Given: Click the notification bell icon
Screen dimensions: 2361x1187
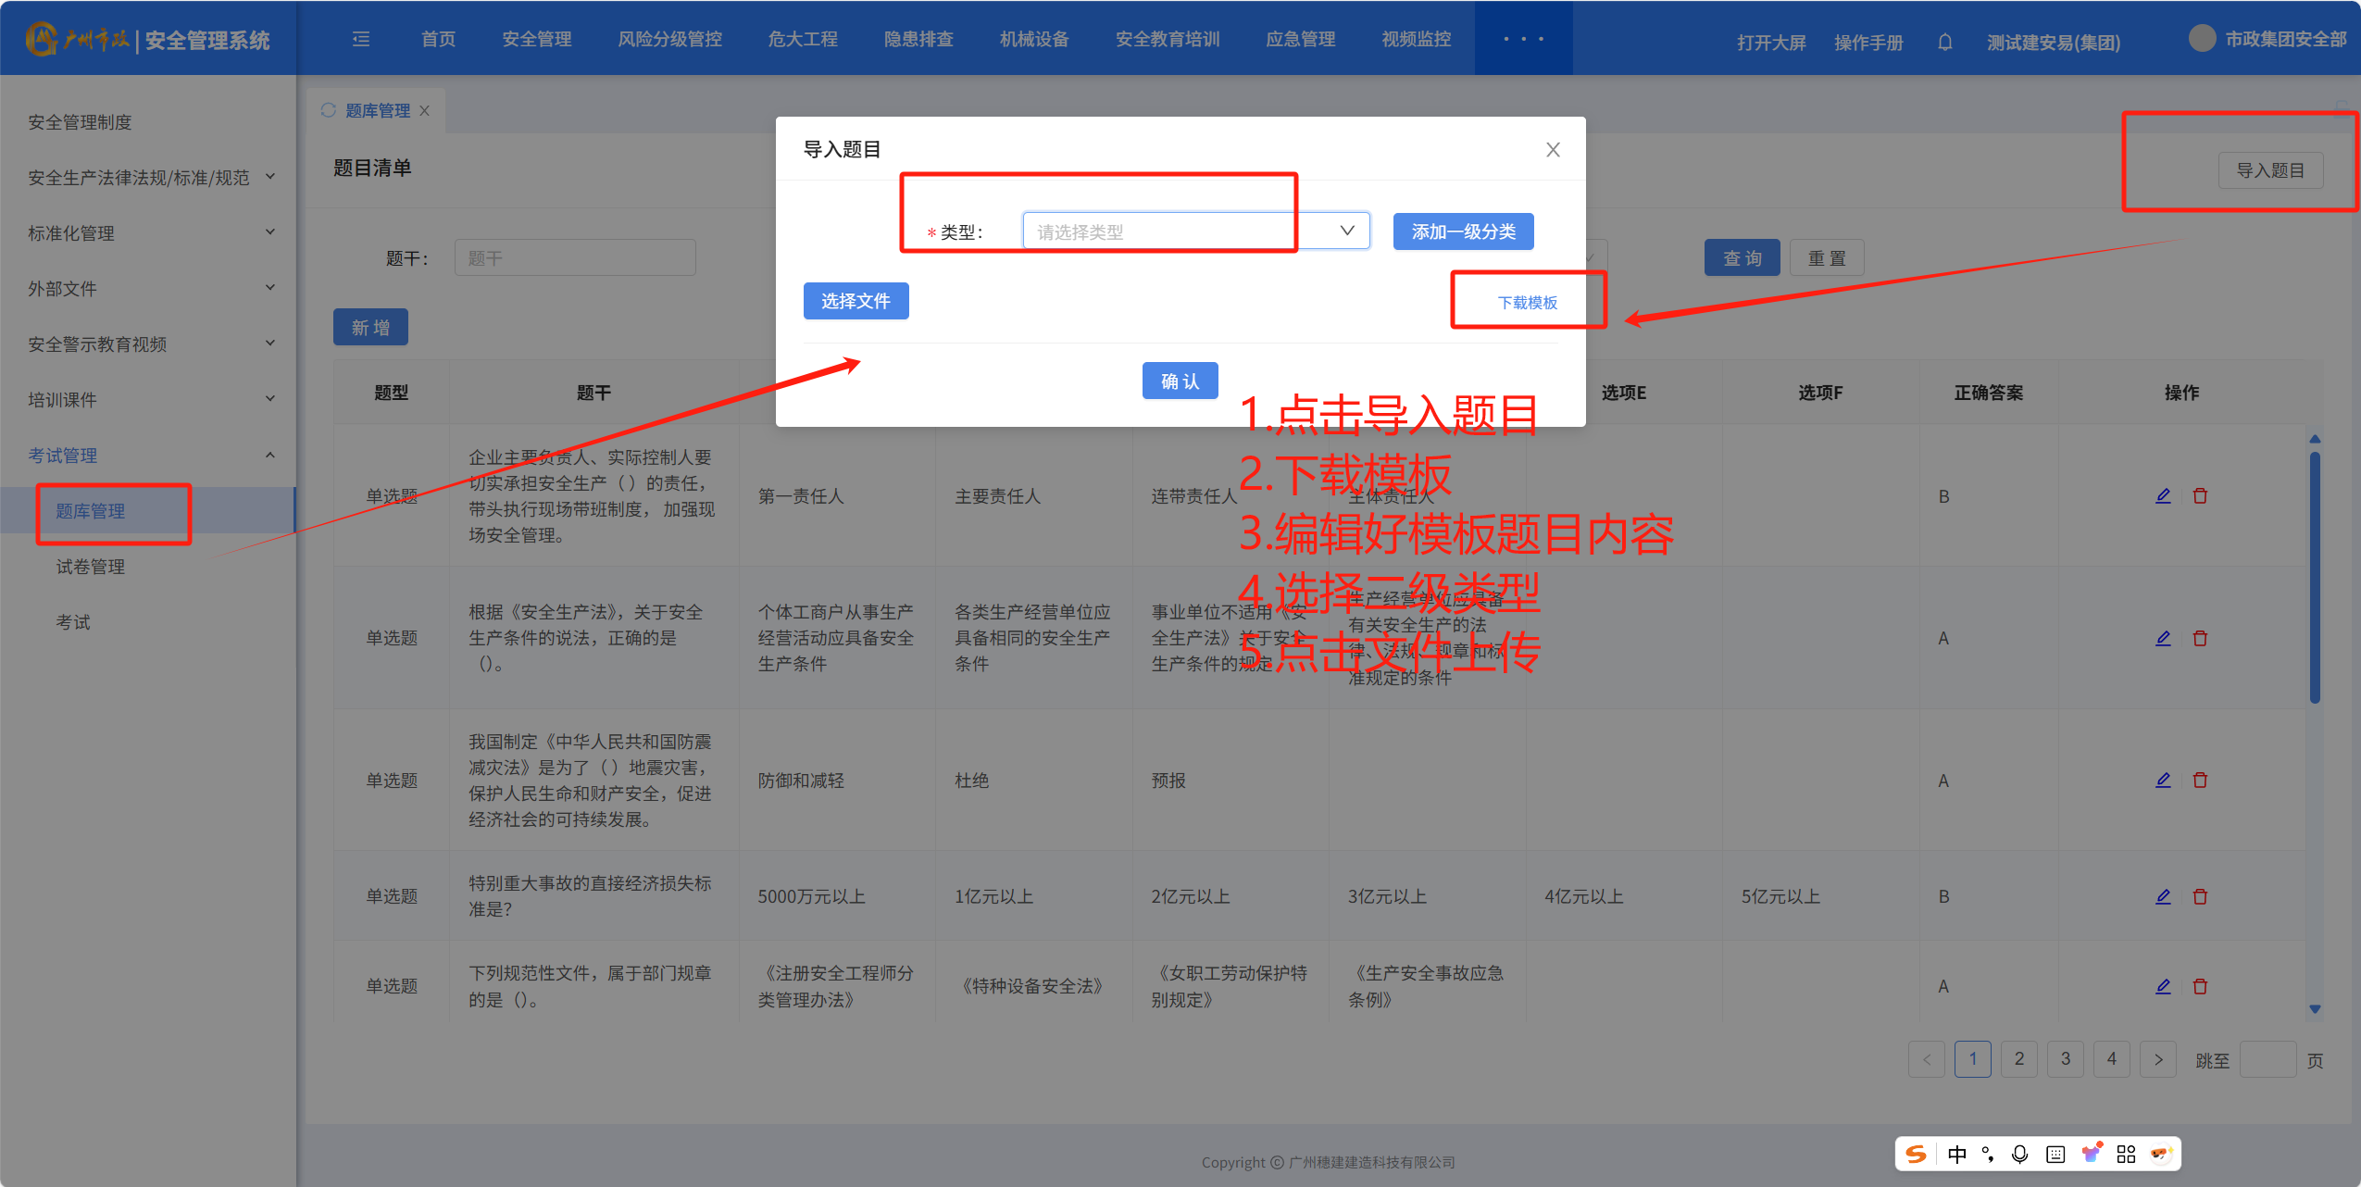Looking at the screenshot, I should [1944, 42].
